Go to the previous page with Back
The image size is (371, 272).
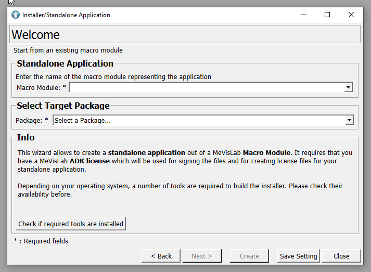point(161,256)
